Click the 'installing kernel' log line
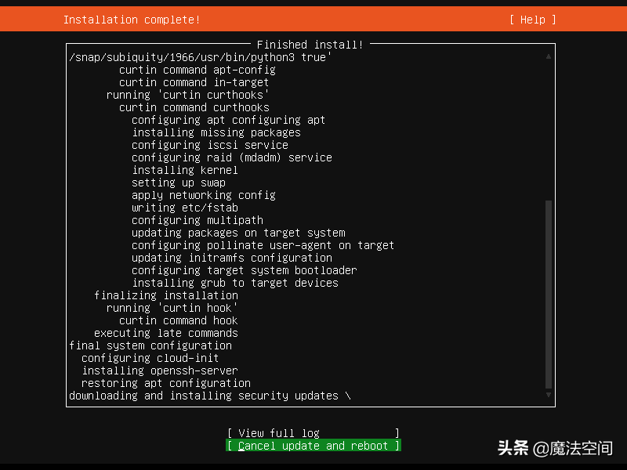Image resolution: width=627 pixels, height=470 pixels. point(185,170)
